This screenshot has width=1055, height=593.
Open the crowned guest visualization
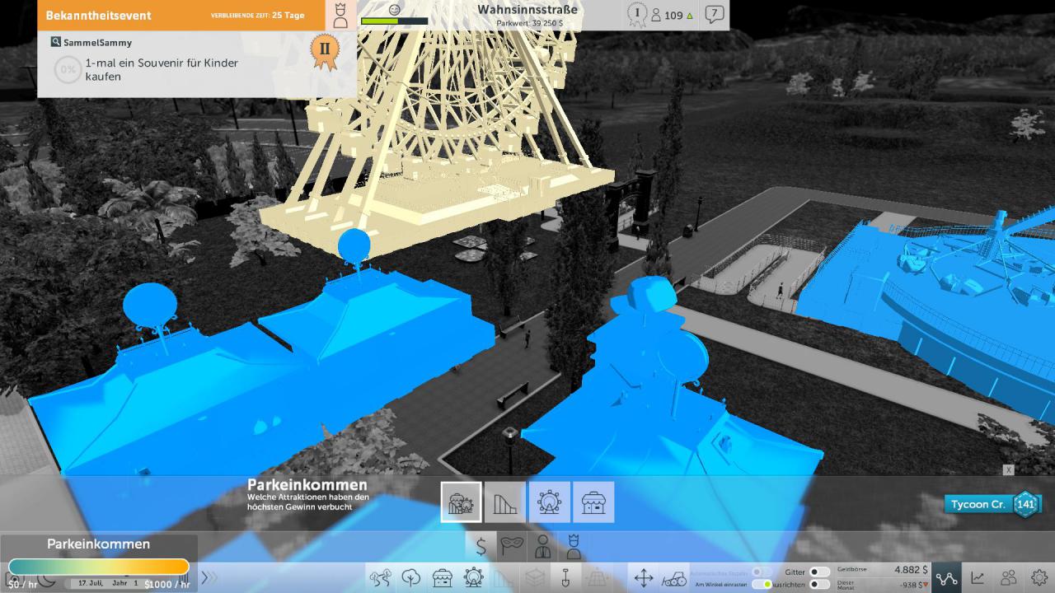click(x=573, y=545)
